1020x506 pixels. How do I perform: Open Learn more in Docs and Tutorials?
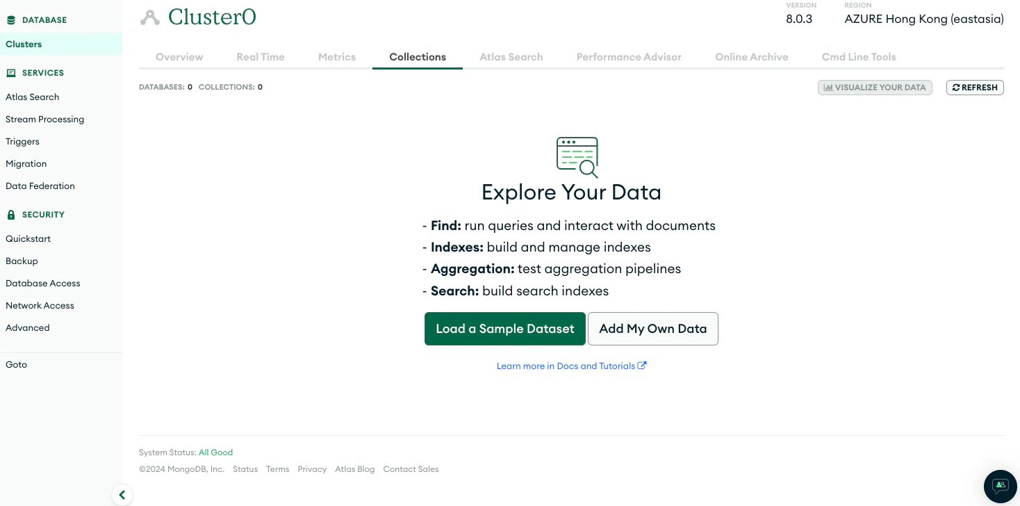pyautogui.click(x=571, y=366)
